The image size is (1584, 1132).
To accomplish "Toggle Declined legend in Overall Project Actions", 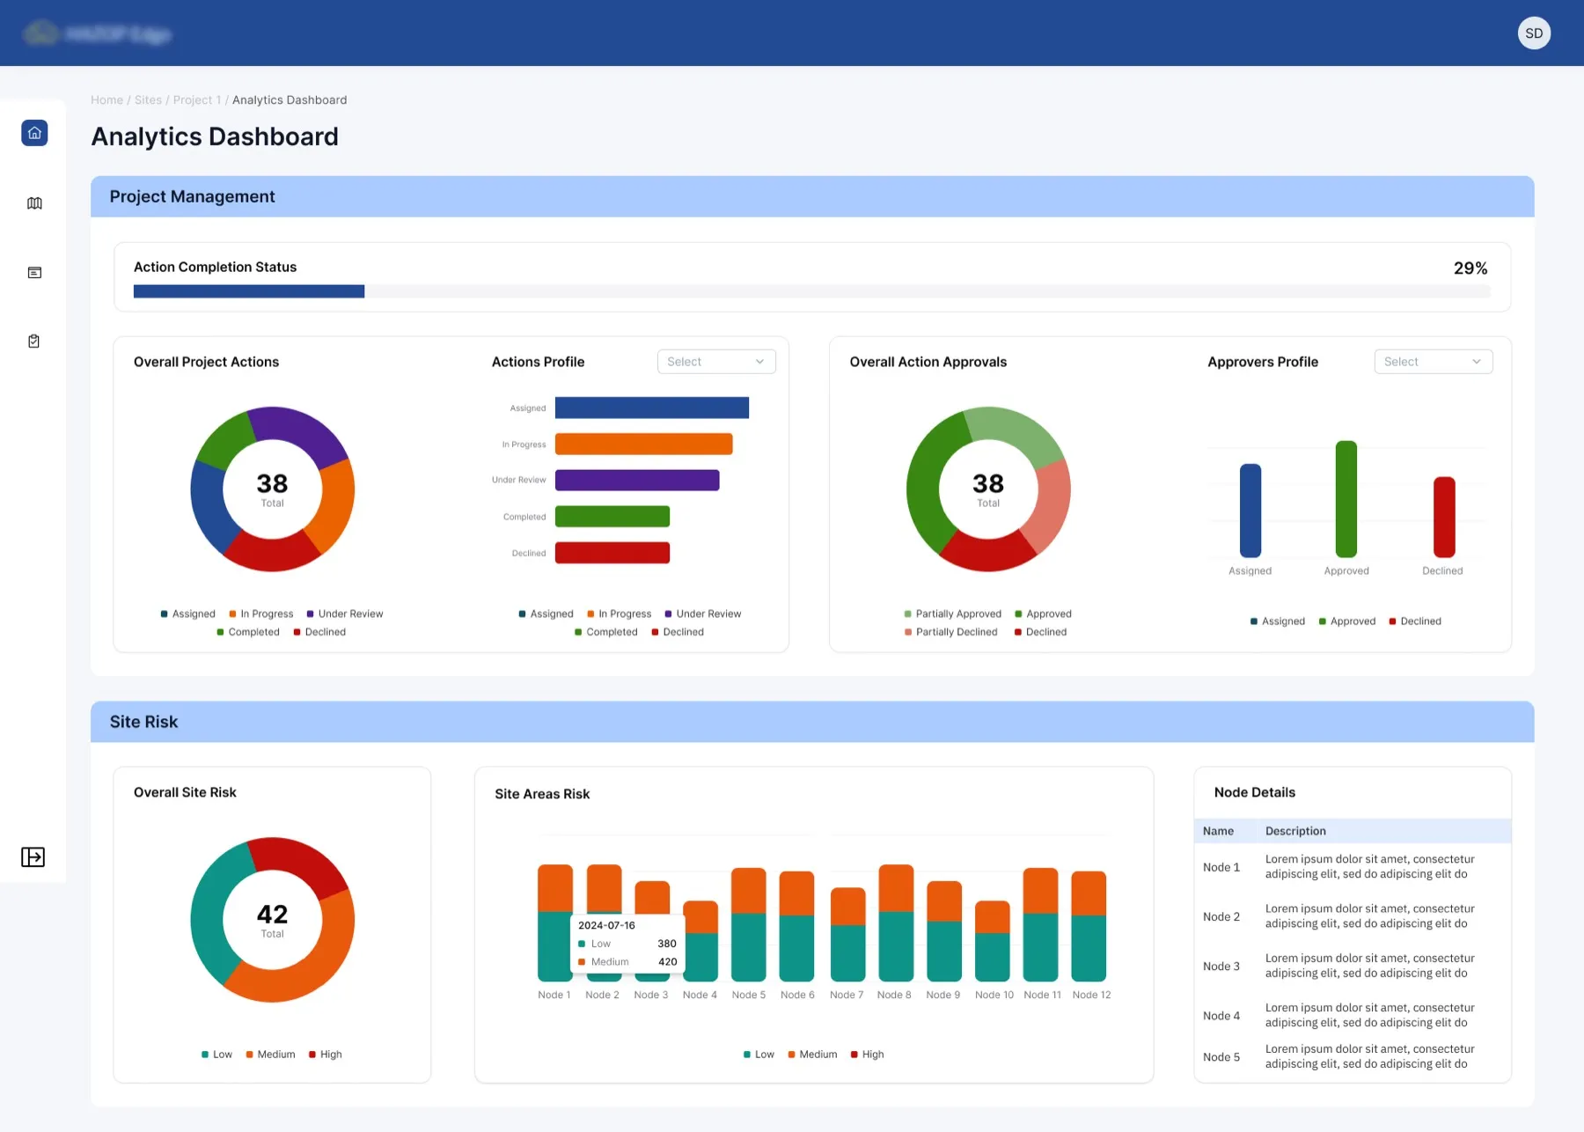I will [319, 632].
